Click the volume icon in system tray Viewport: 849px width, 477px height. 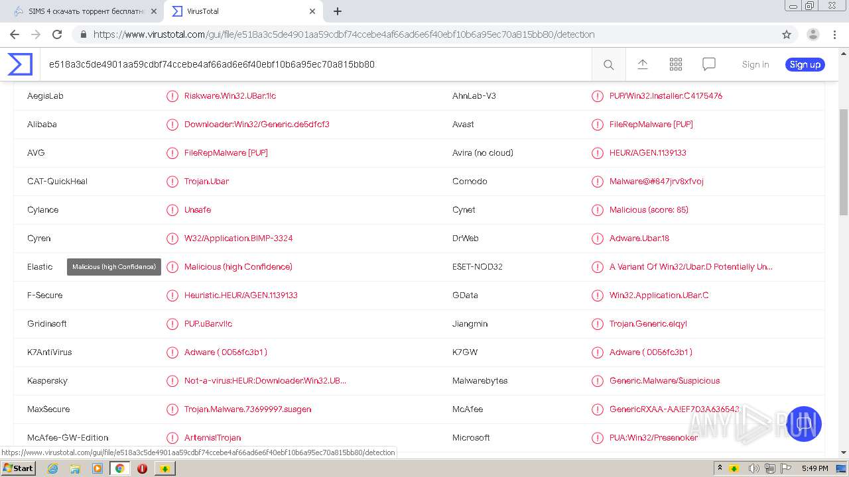(x=754, y=468)
